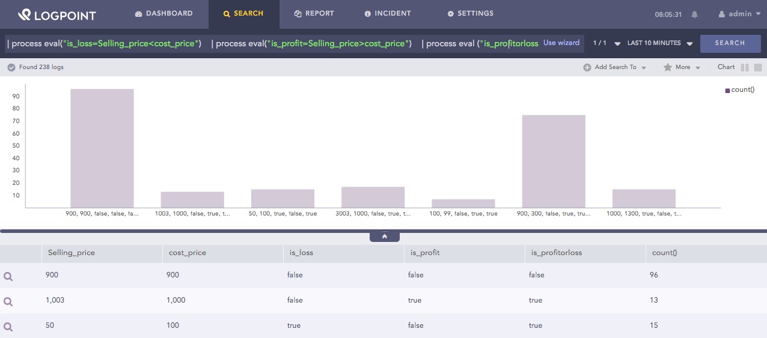767x338 pixels.
Task: Open the Last 10 Minutes time range dropdown
Action: click(660, 43)
